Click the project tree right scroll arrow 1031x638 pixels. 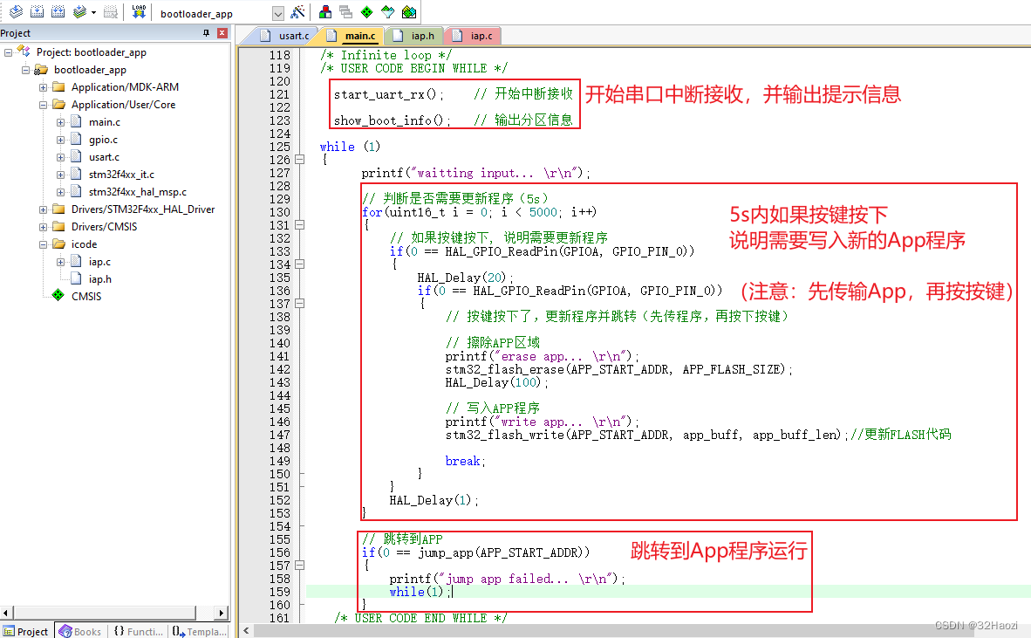(x=221, y=613)
